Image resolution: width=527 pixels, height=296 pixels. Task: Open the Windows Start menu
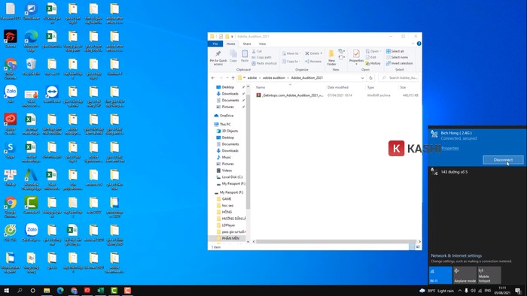[x=6, y=290]
